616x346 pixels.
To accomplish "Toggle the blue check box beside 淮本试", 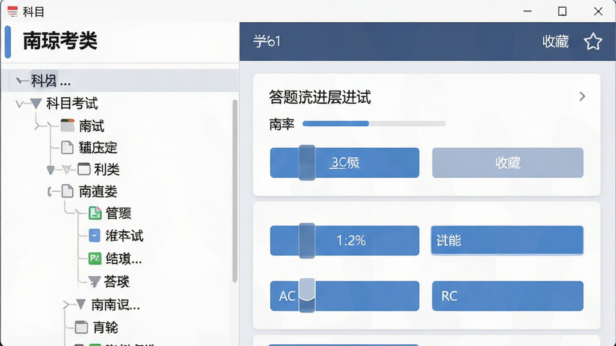I will [94, 235].
